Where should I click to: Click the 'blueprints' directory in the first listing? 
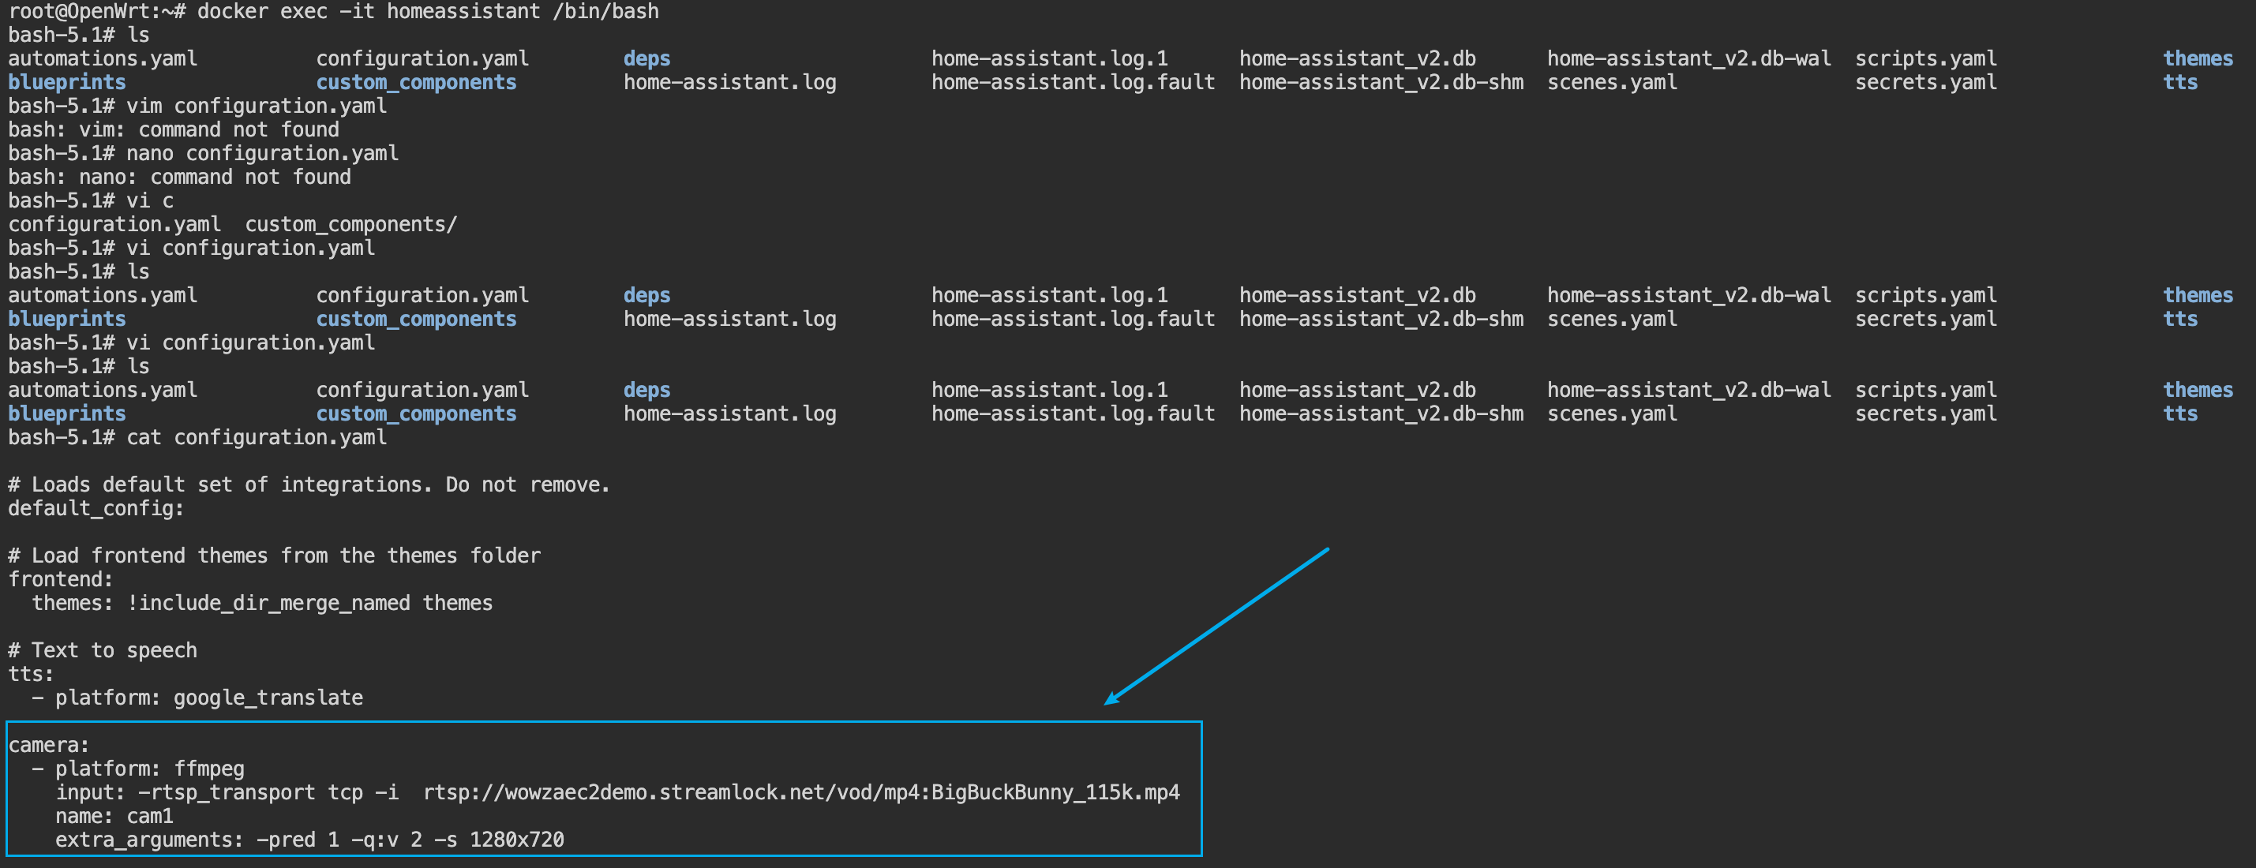pyautogui.click(x=66, y=82)
